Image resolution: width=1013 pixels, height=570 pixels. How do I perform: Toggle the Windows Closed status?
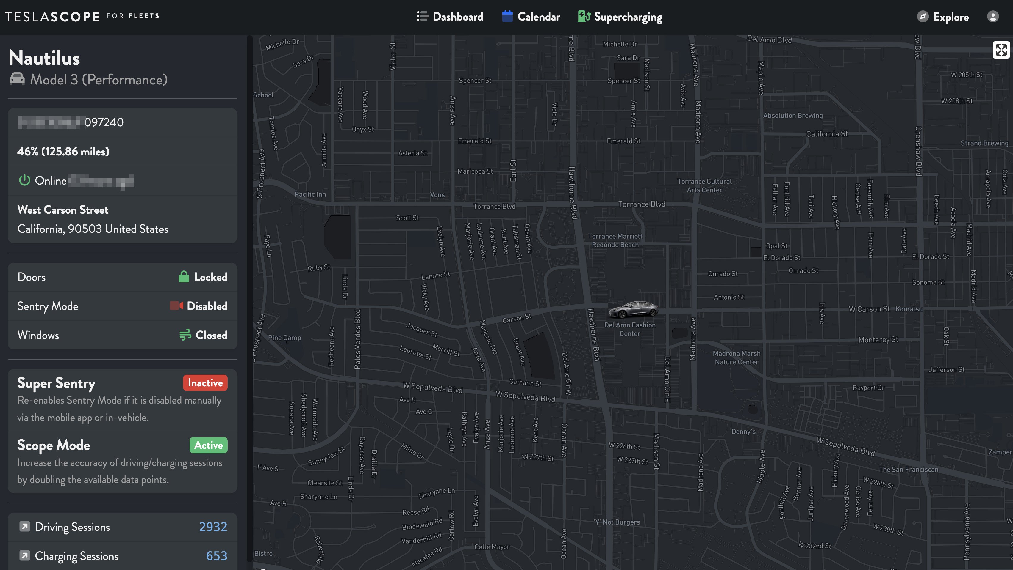click(x=203, y=335)
